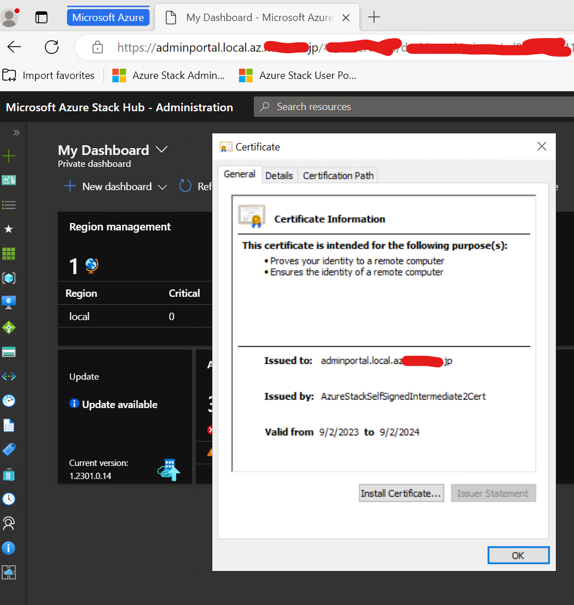This screenshot has width=574, height=605.
Task: Reload the page with the refresh icon
Action: [x=52, y=47]
